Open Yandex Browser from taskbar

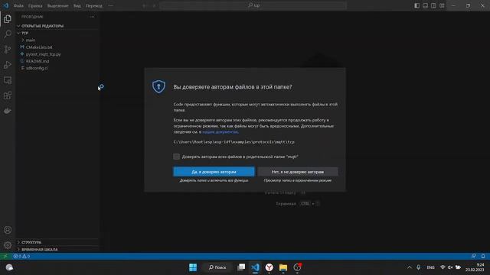[269, 267]
